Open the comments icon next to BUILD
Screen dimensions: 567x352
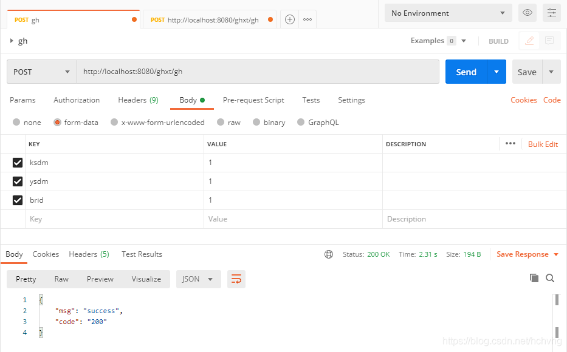pos(549,40)
